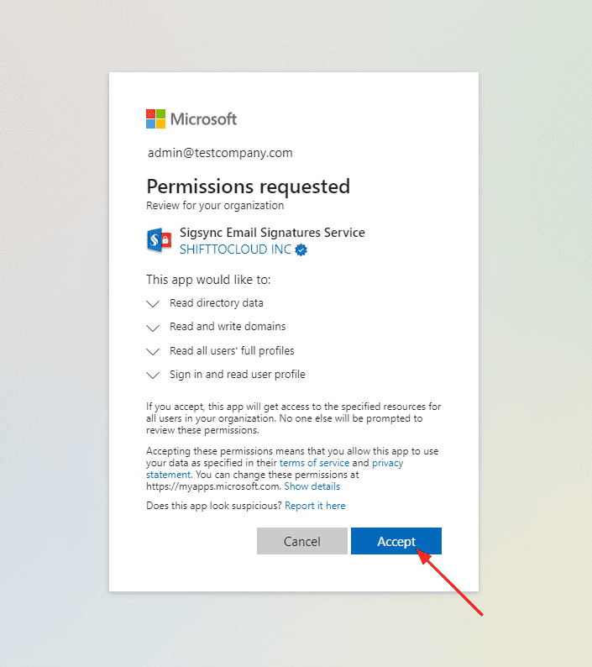Open the SHIFTTOCLOUD INC publisher link
Screen dimensions: 592x667
(235, 249)
